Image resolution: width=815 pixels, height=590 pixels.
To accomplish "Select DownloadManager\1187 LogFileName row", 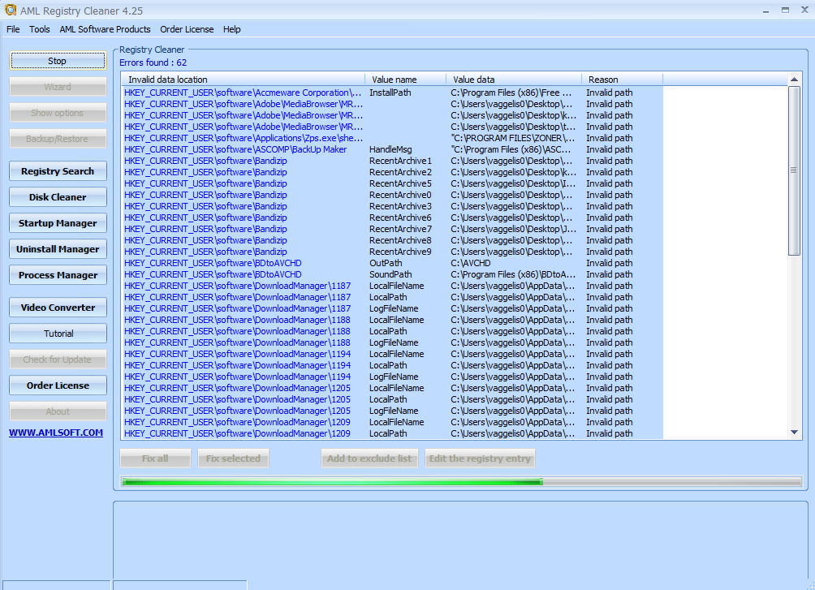I will (x=392, y=308).
